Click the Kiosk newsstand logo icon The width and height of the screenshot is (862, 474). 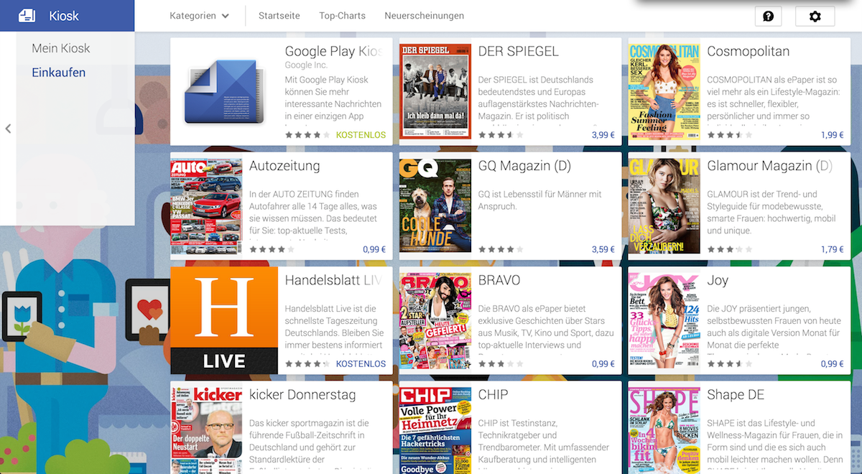pyautogui.click(x=27, y=16)
